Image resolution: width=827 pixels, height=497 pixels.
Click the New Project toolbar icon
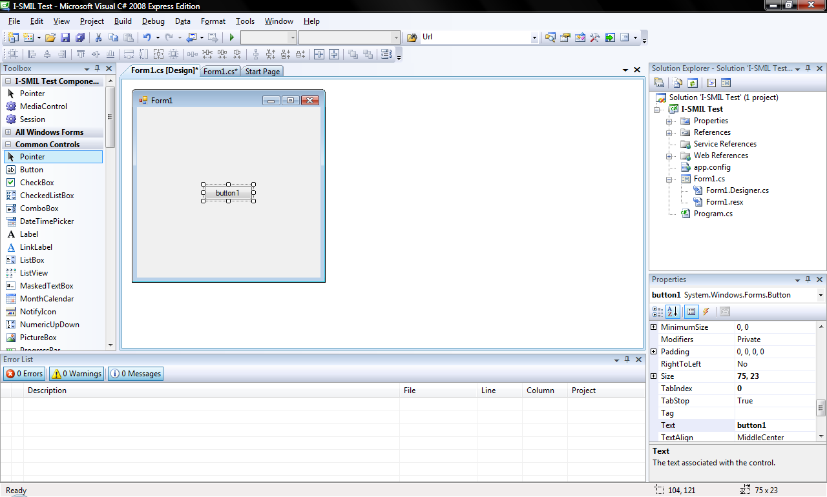pos(13,37)
